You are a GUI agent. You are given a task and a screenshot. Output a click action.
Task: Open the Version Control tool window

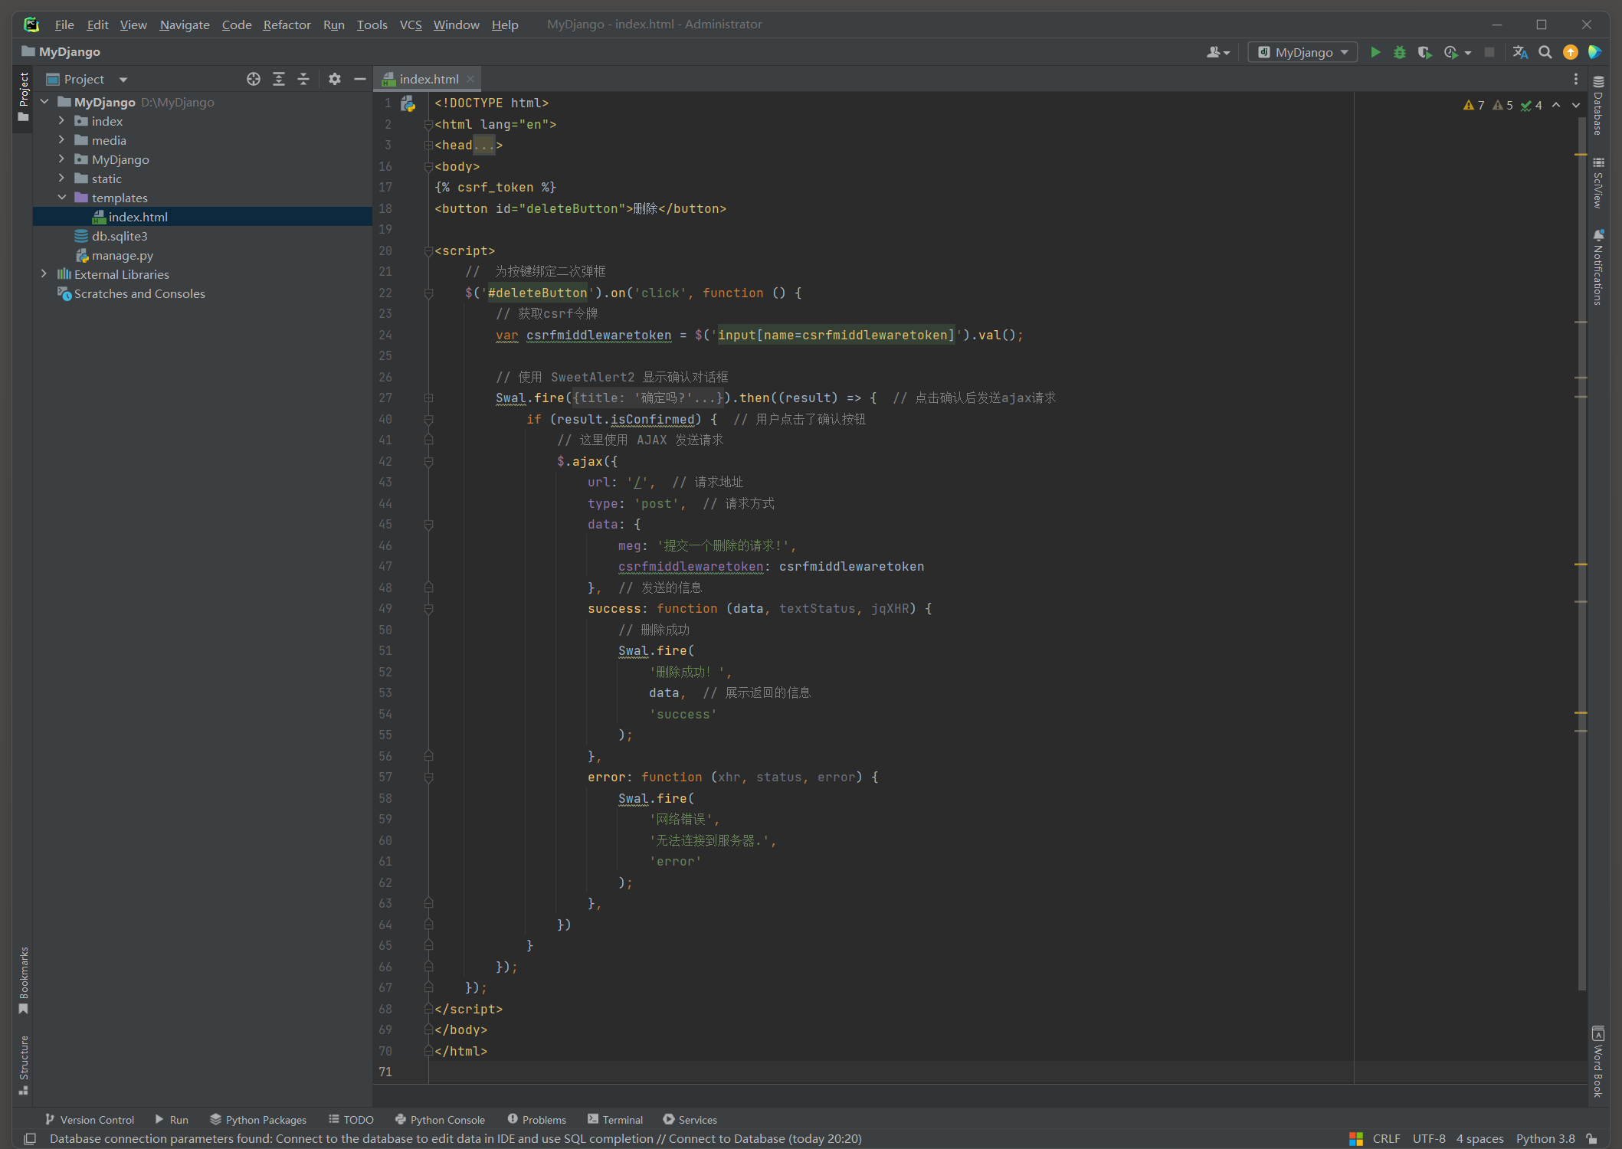point(90,1119)
